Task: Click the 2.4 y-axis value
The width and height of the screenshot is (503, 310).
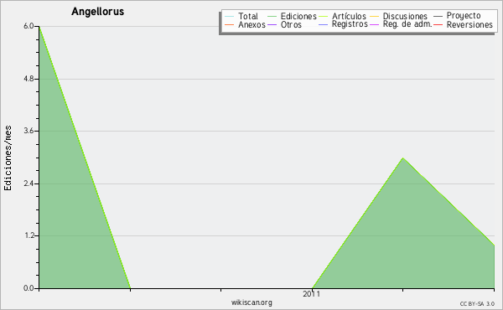Action: click(x=29, y=183)
